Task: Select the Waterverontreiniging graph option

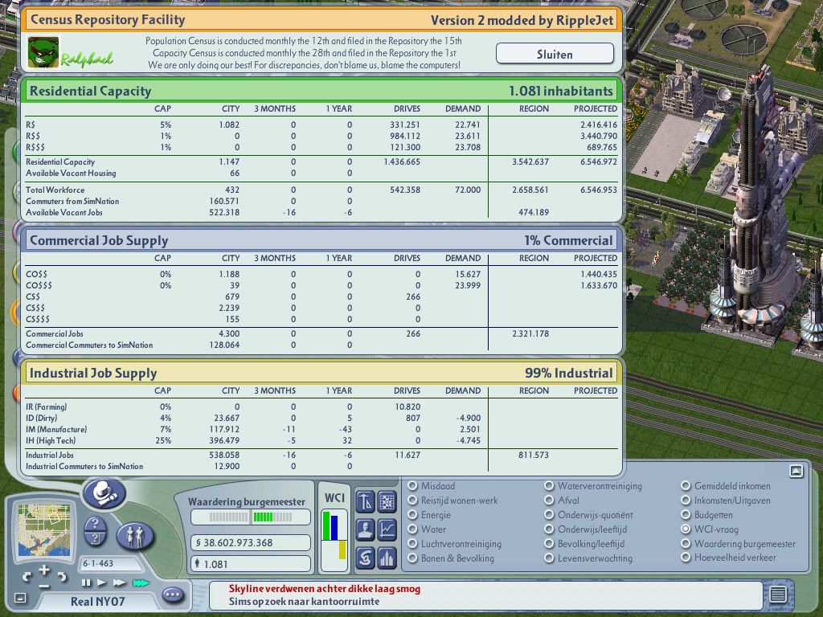Action: coord(549,486)
